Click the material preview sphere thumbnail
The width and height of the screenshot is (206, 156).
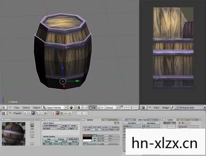pos(14,134)
